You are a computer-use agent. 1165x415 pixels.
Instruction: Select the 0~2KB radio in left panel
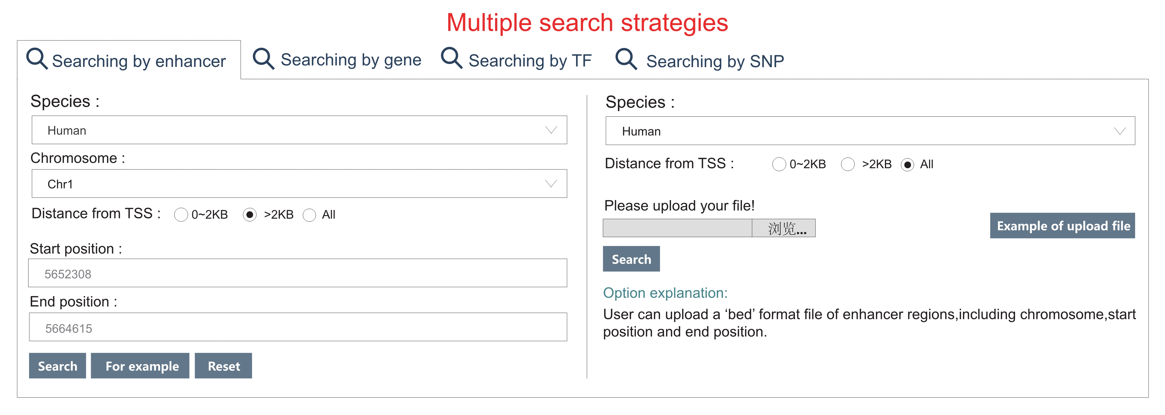(x=181, y=215)
